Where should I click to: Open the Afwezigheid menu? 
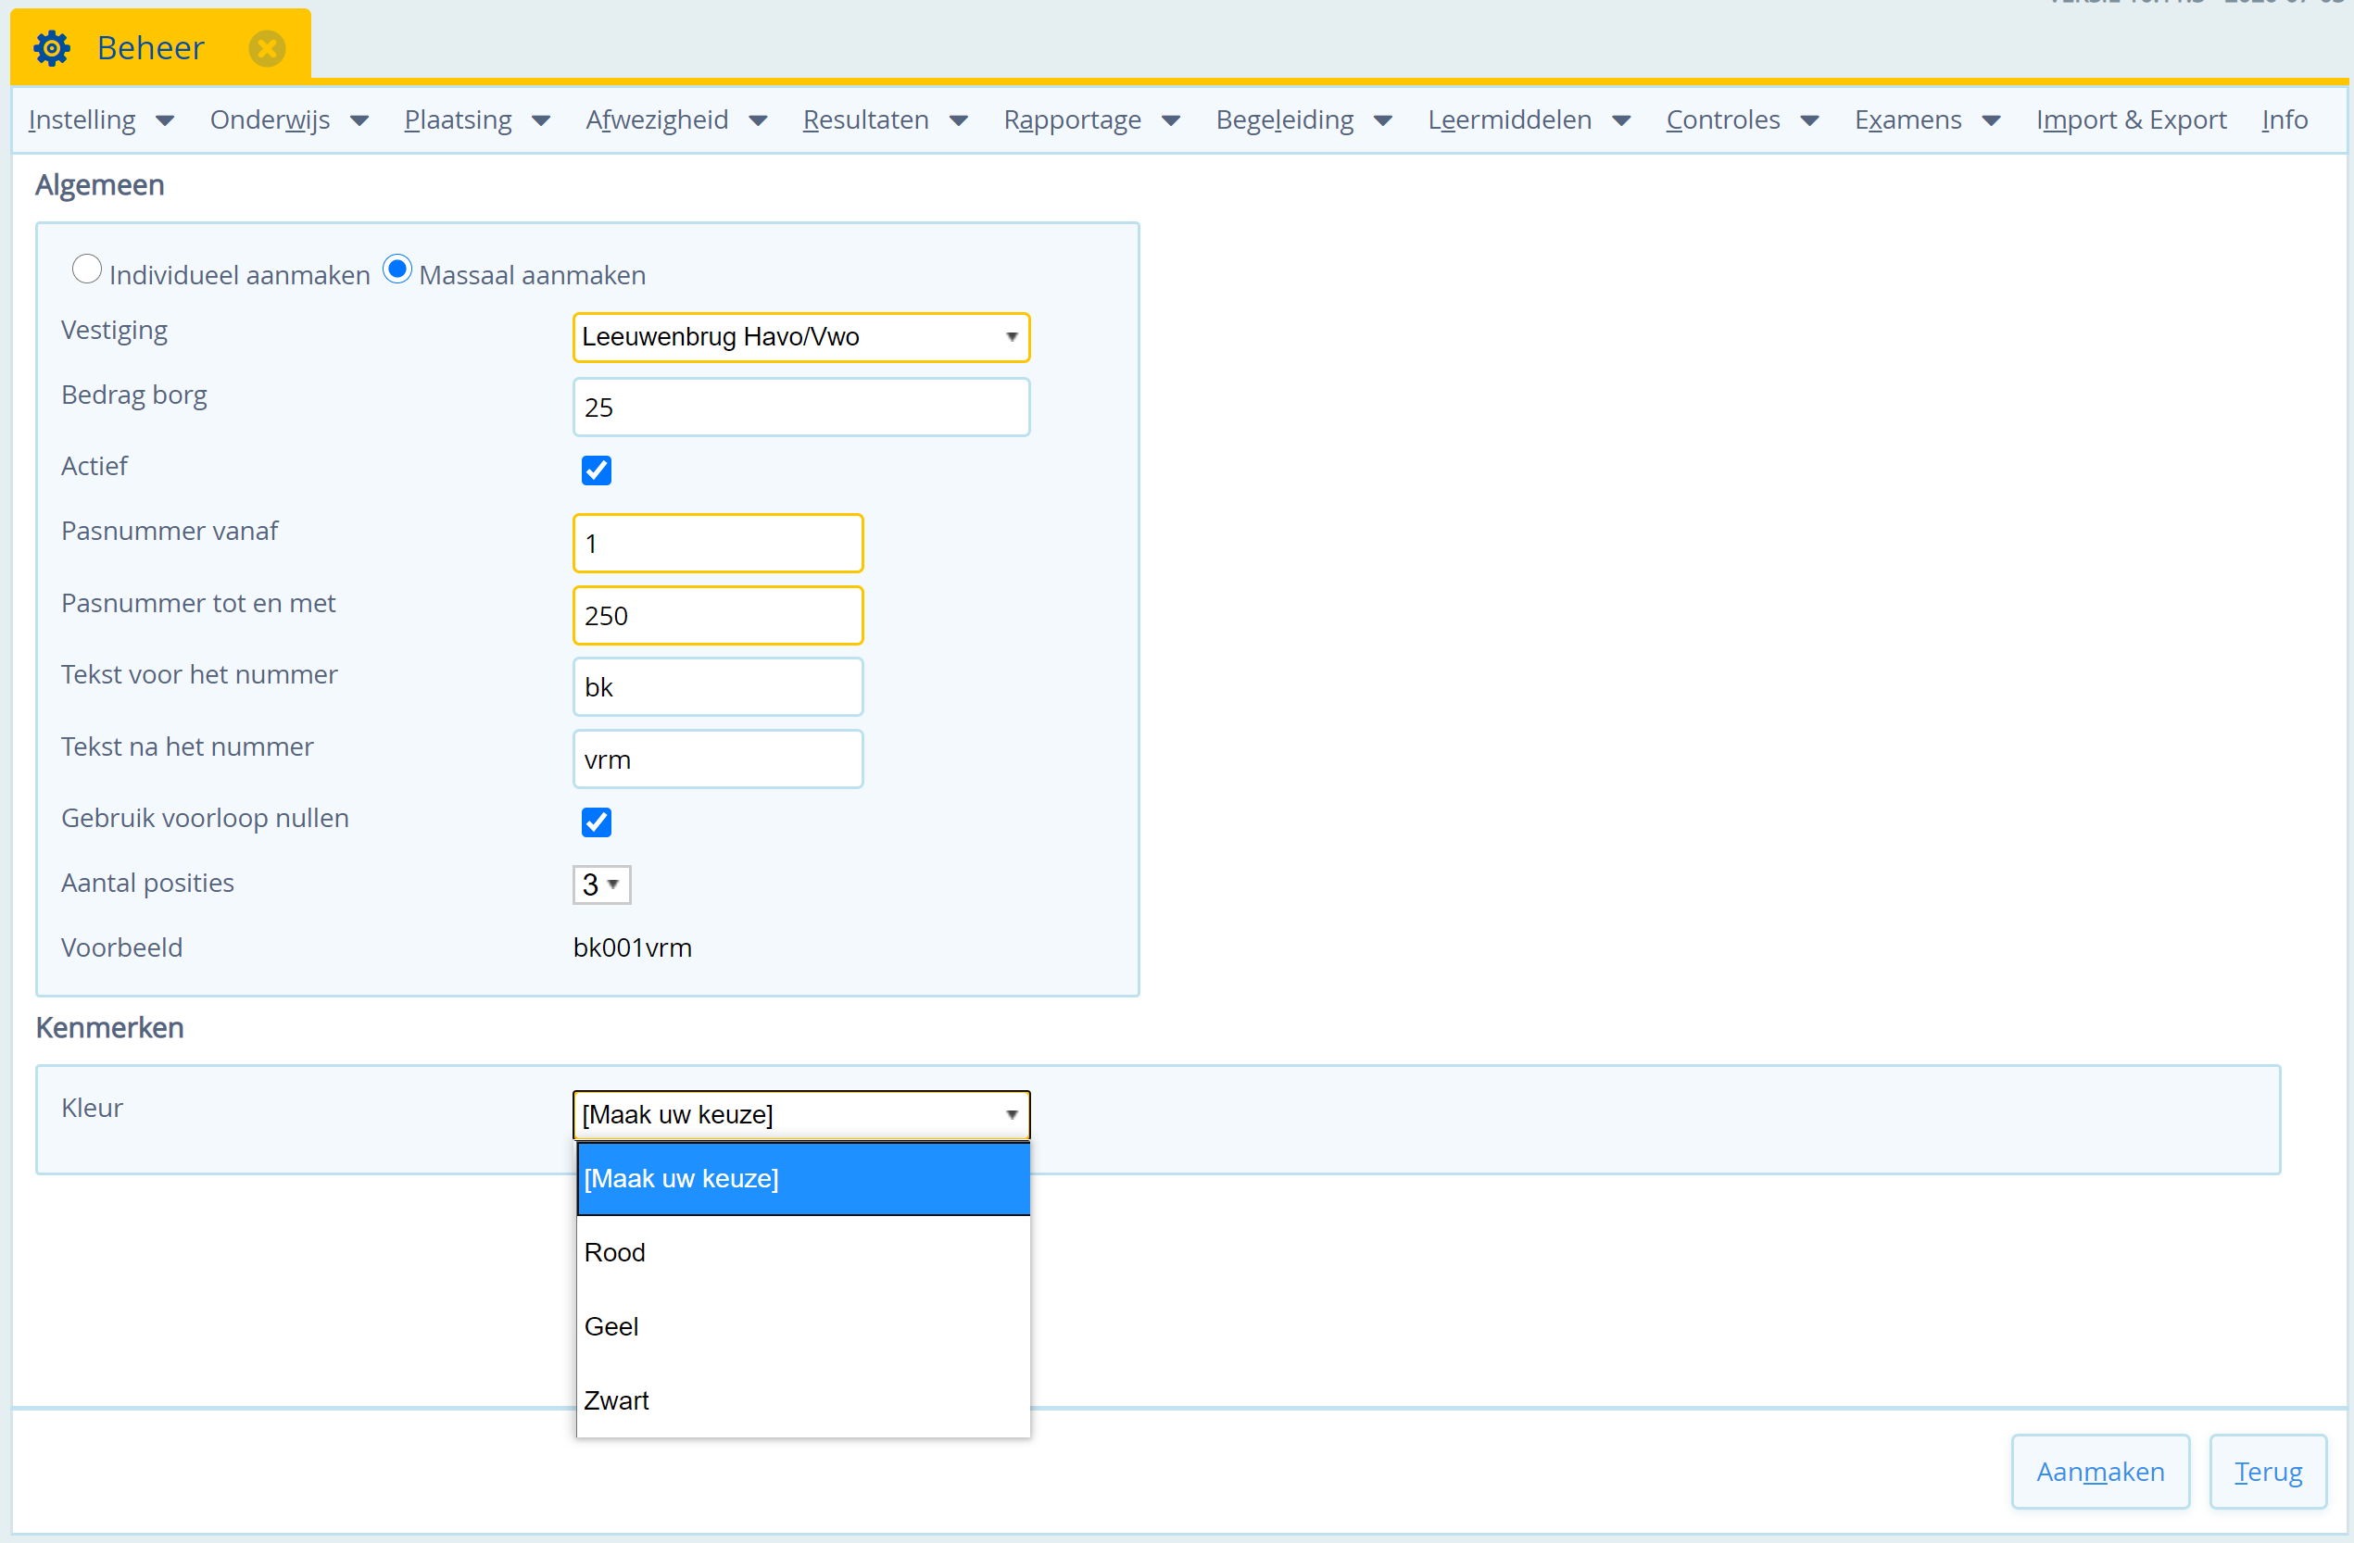coord(676,119)
